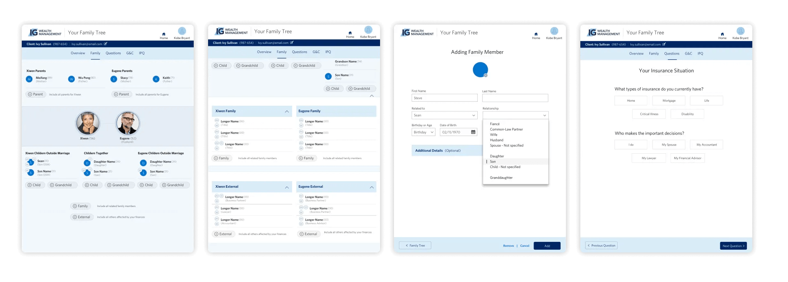Image resolution: width=788 pixels, height=282 pixels.
Task: Click Sean's avatar under Xiwen Children Outside Marriage
Action: tap(31, 163)
